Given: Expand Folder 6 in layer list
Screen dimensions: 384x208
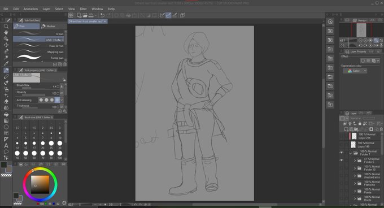Looking at the screenshot, I should [355, 161].
